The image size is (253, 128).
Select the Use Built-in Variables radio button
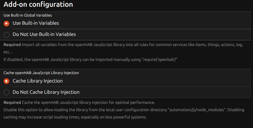pyautogui.click(x=6, y=23)
